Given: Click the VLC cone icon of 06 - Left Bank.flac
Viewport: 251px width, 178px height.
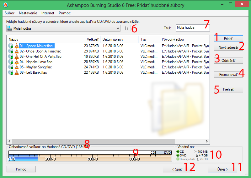Looking at the screenshot, I should click(x=17, y=72).
